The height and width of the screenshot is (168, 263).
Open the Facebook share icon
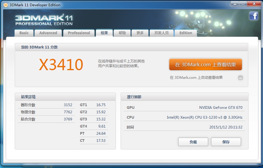tap(253, 16)
